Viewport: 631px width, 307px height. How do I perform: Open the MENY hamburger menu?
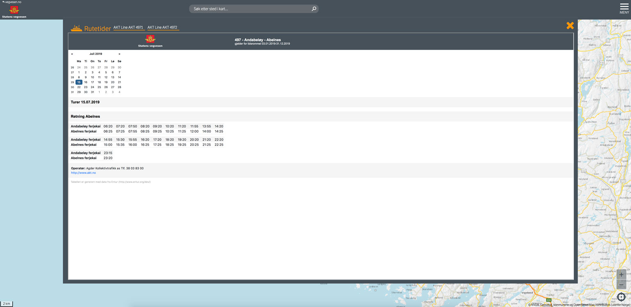click(x=624, y=9)
